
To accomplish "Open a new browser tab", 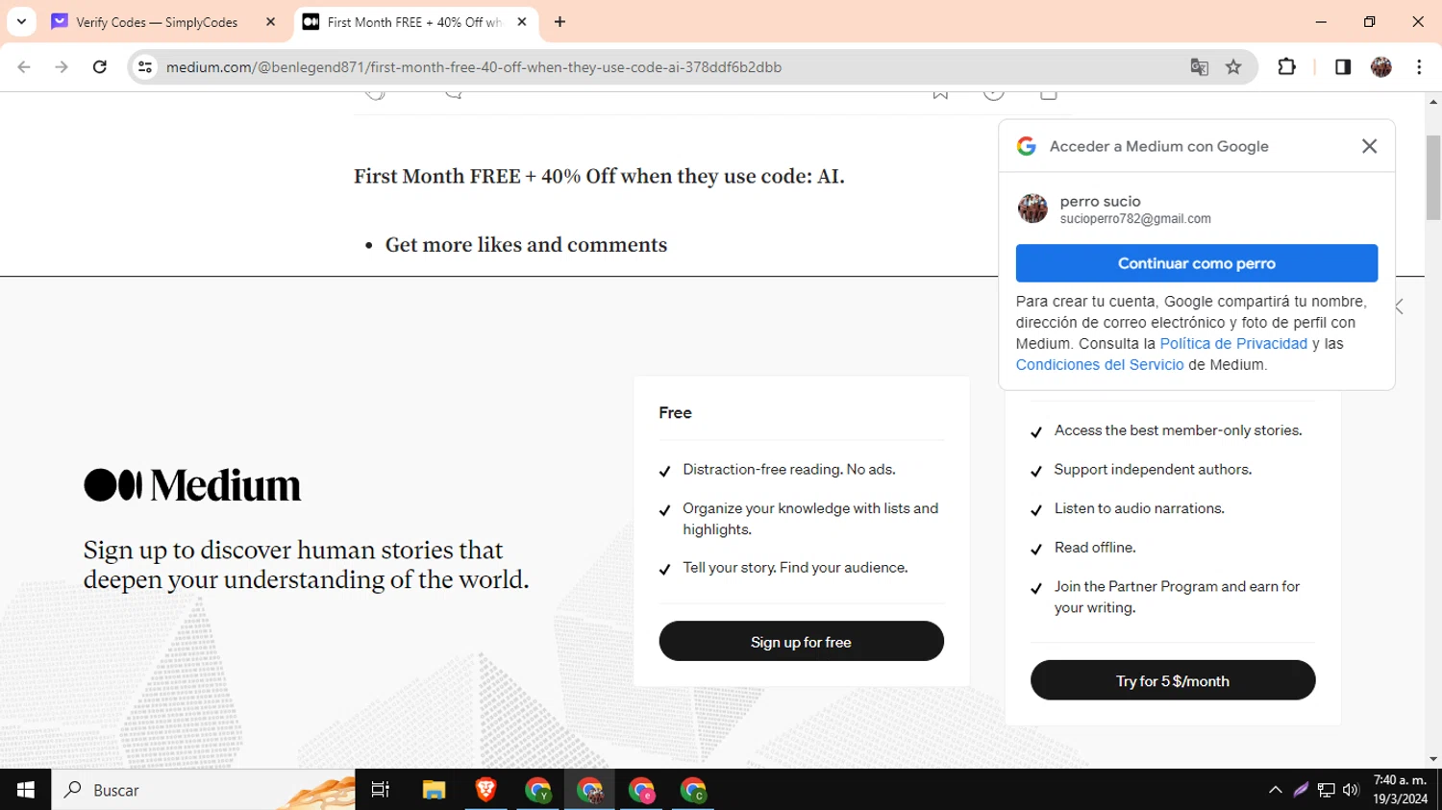I will tap(559, 22).
